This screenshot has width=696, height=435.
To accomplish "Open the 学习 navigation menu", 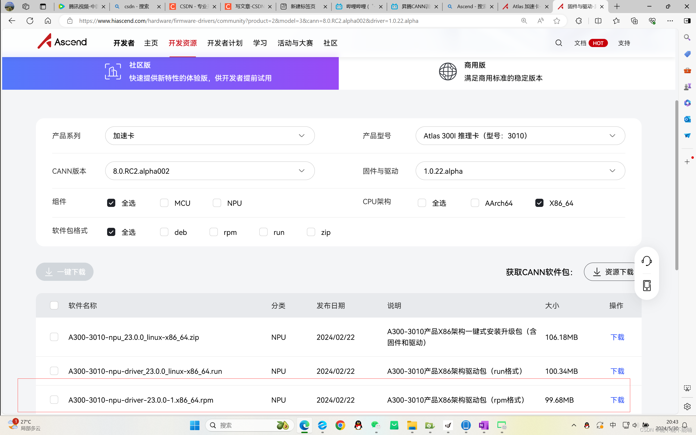I will [260, 43].
